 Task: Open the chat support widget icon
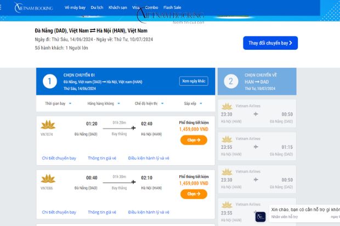pyautogui.click(x=260, y=217)
